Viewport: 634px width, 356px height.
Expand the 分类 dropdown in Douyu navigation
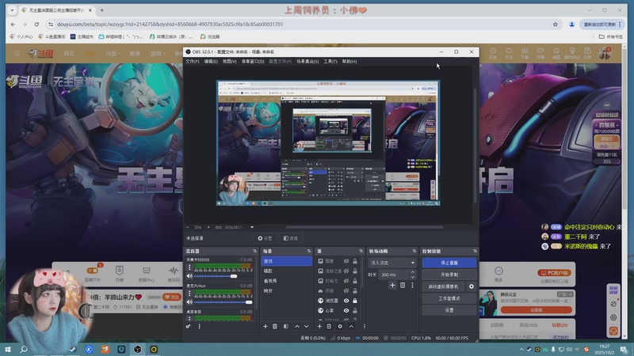click(113, 53)
